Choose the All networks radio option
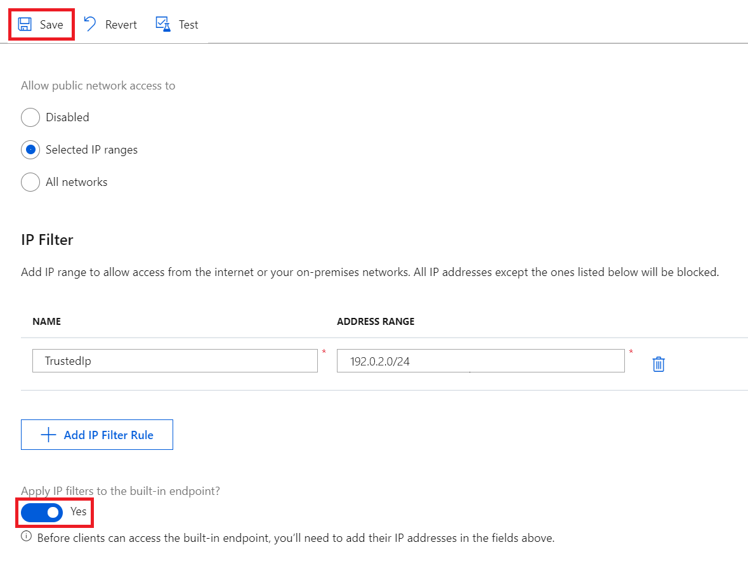Image resolution: width=748 pixels, height=566 pixels. (30, 182)
